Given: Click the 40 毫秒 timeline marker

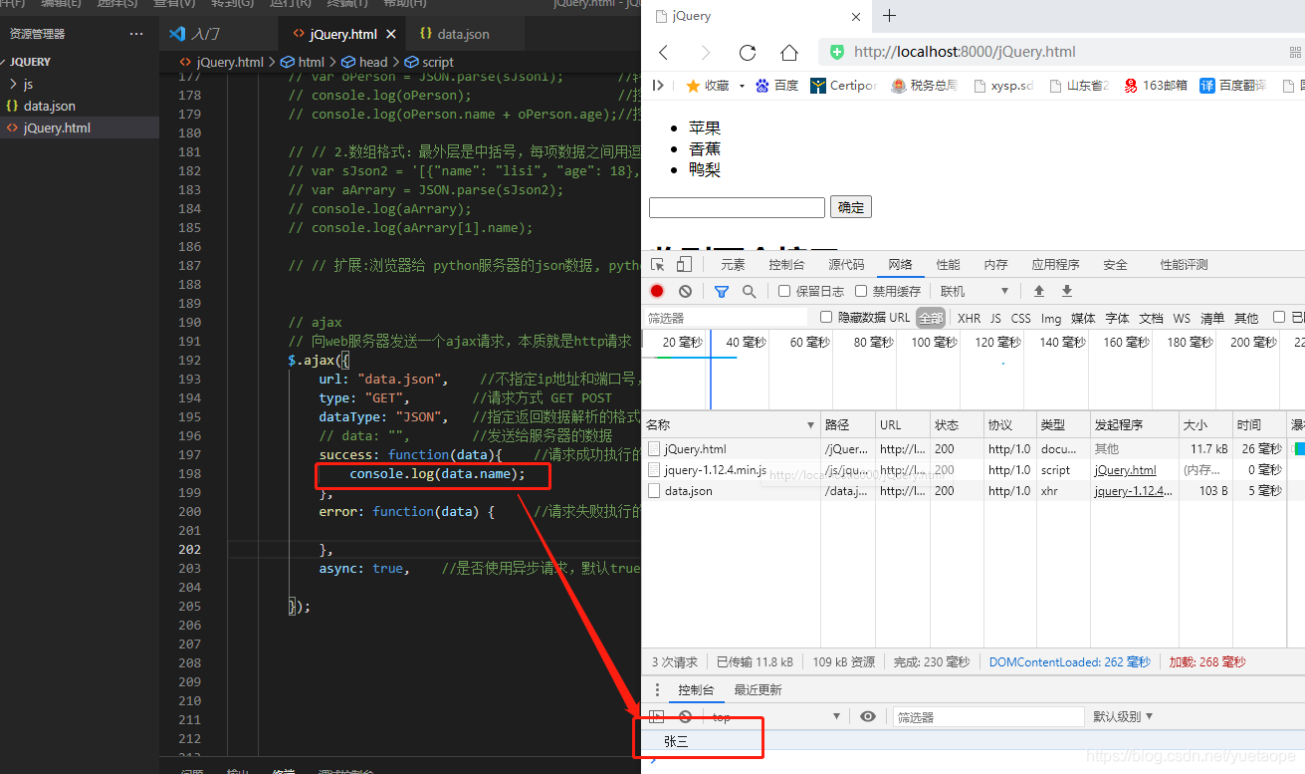Looking at the screenshot, I should pyautogui.click(x=747, y=342).
